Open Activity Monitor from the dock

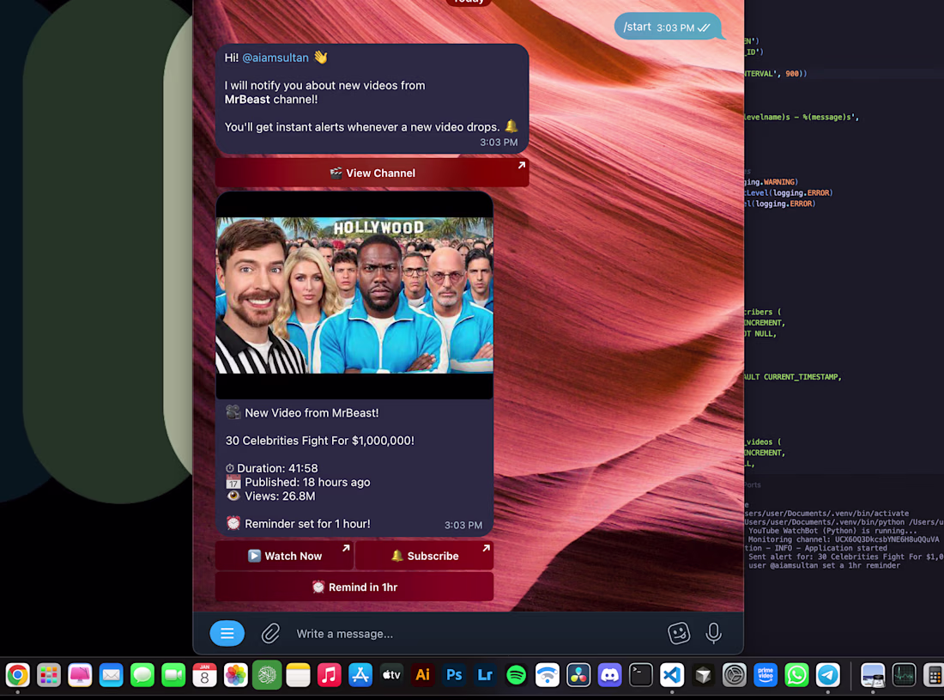[x=904, y=675]
